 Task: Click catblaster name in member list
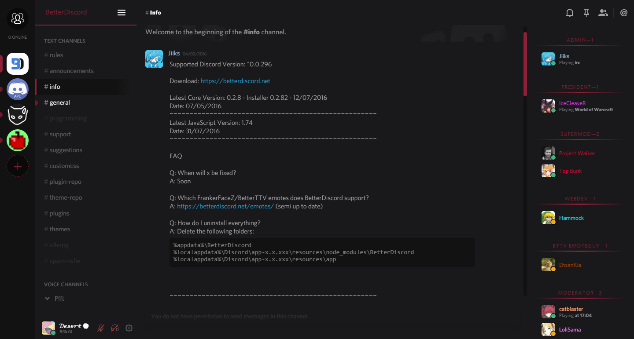click(x=571, y=309)
